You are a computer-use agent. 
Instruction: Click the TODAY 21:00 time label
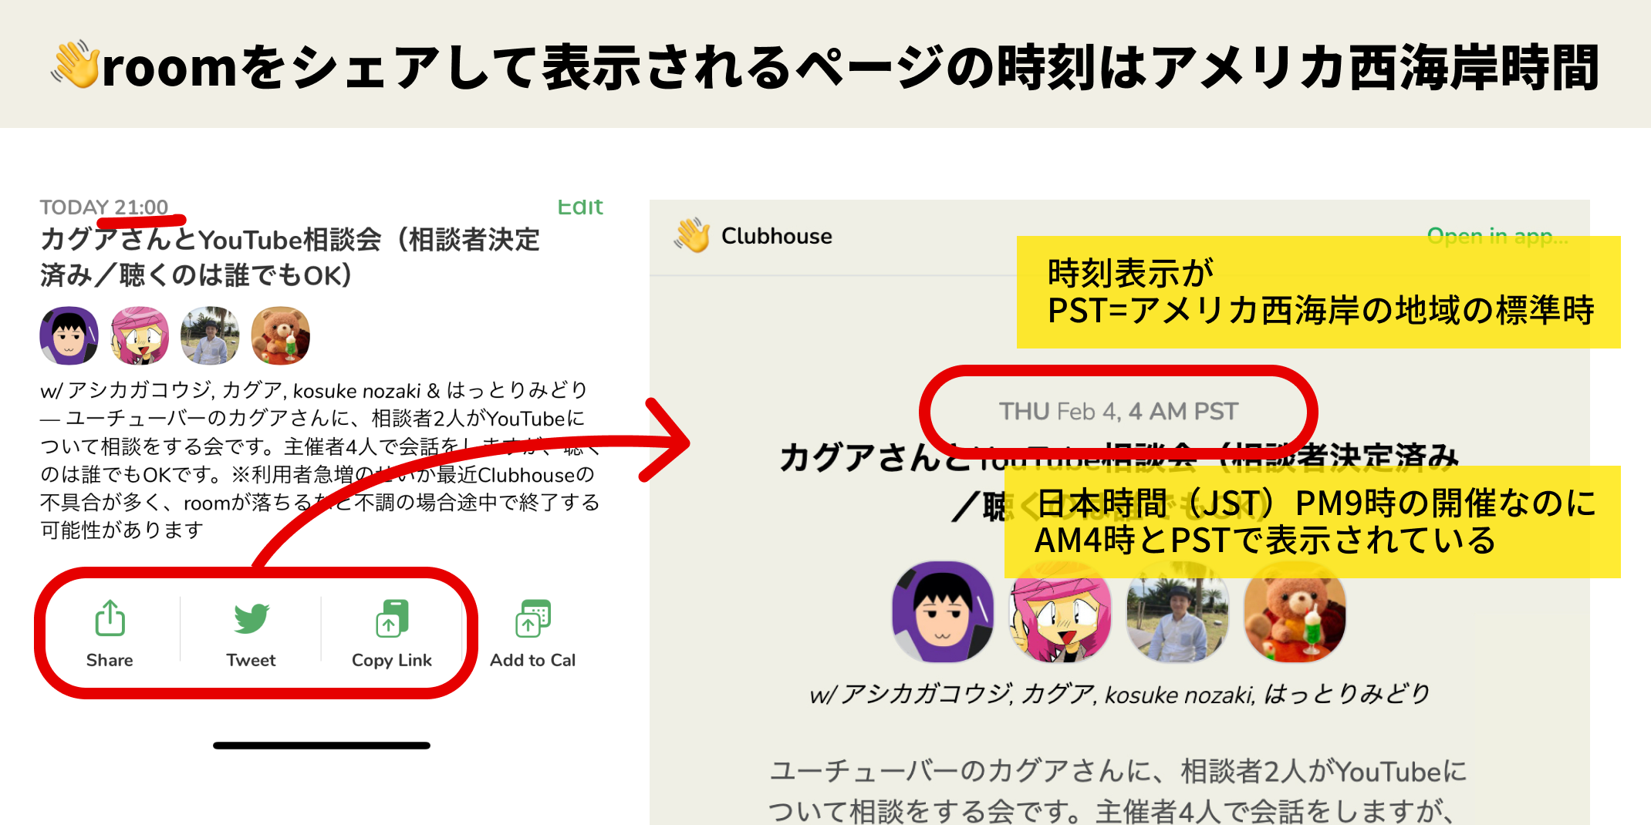[104, 207]
